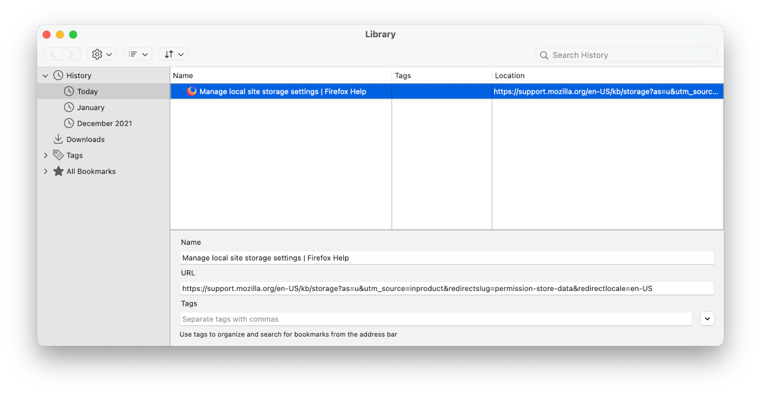The image size is (761, 395).
Task: Click the Separate tags with commas field
Action: coord(436,319)
